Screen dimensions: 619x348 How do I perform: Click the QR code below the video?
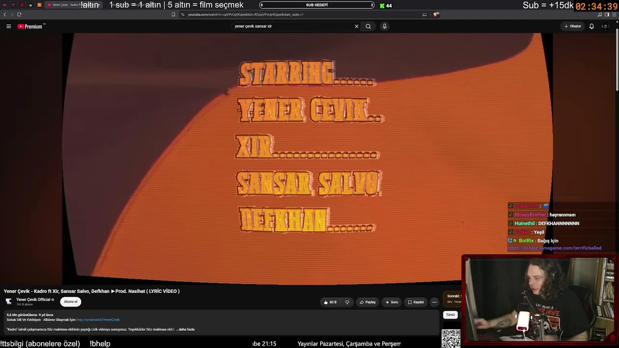451,338
